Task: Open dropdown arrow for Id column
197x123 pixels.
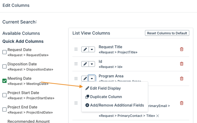Action: (x=92, y=64)
